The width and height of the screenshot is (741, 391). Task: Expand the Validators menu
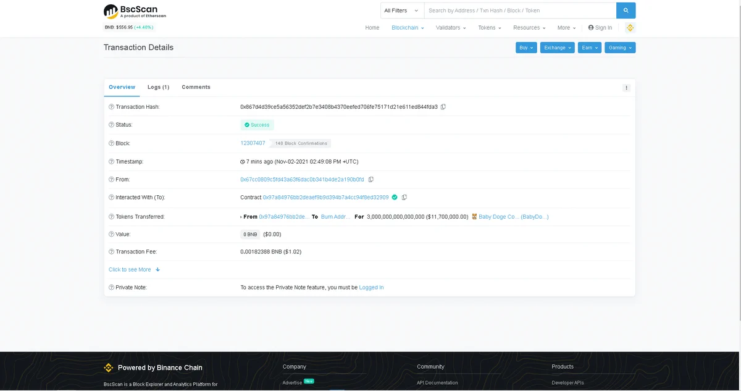click(451, 28)
